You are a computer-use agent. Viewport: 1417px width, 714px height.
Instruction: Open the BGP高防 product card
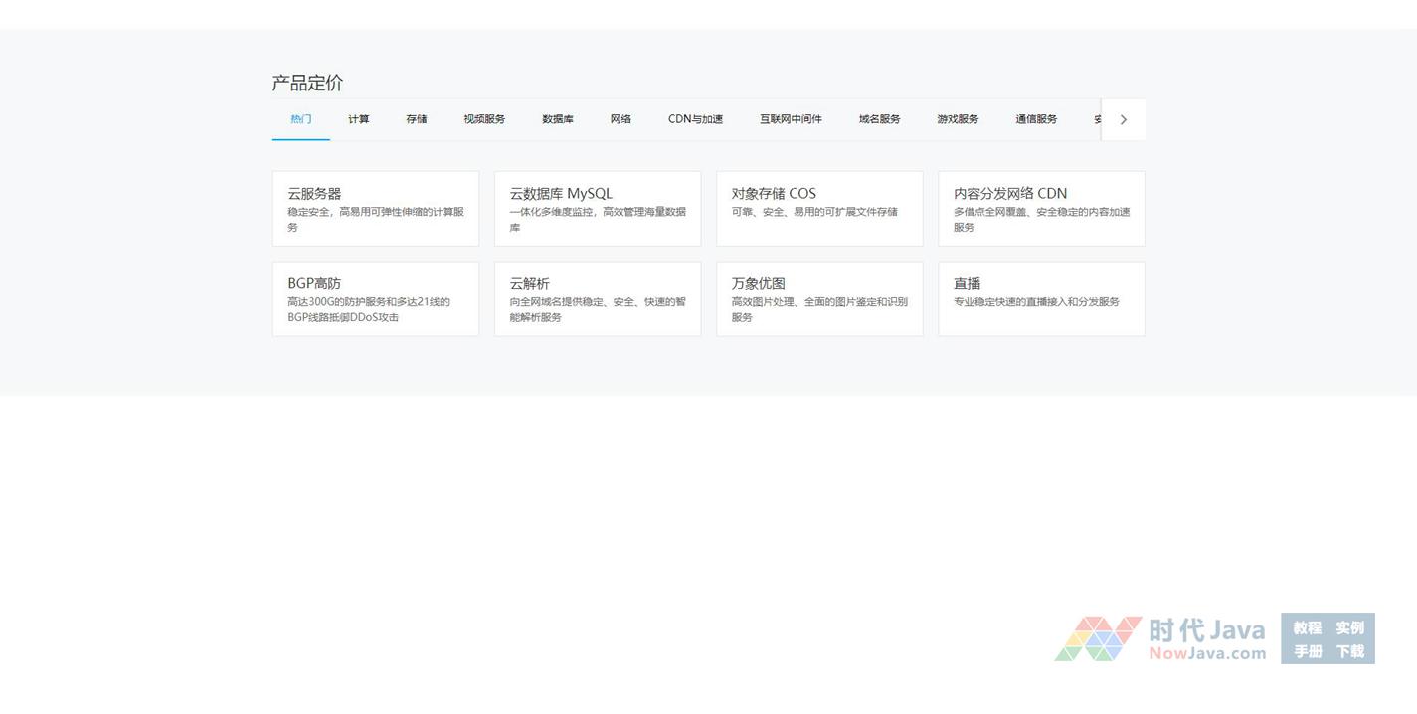pyautogui.click(x=376, y=299)
